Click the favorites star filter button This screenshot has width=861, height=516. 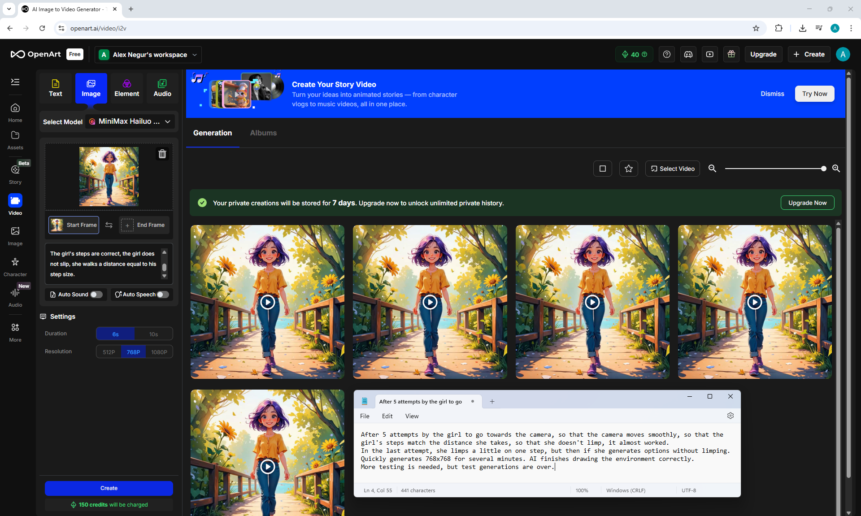628,169
